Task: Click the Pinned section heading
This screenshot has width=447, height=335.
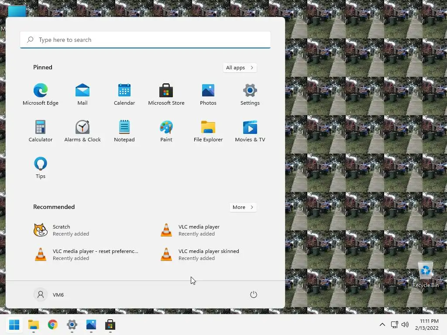Action: [43, 67]
